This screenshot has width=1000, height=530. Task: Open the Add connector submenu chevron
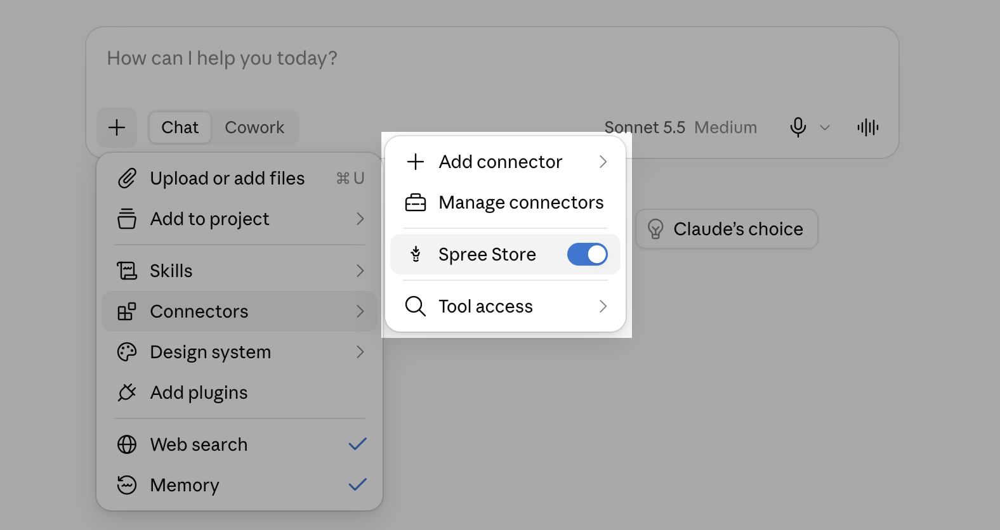[603, 162]
